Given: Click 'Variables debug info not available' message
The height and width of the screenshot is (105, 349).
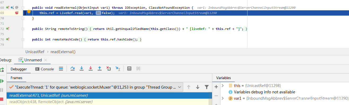Looking at the screenshot, I should 264,92.
